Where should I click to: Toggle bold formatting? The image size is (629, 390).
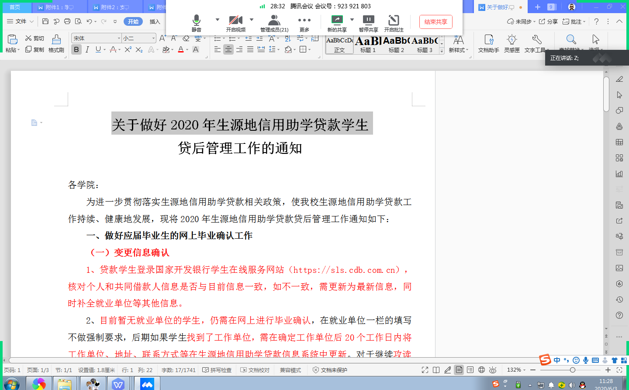(76, 50)
